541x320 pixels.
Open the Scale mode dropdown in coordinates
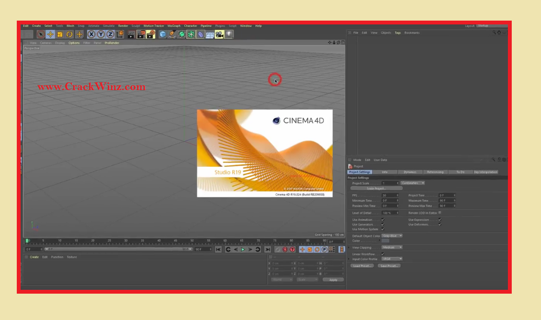[307, 280]
